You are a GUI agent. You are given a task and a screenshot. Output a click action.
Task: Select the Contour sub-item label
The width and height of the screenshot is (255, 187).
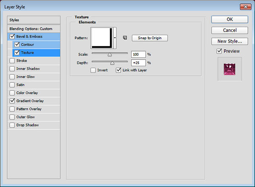pyautogui.click(x=28, y=45)
